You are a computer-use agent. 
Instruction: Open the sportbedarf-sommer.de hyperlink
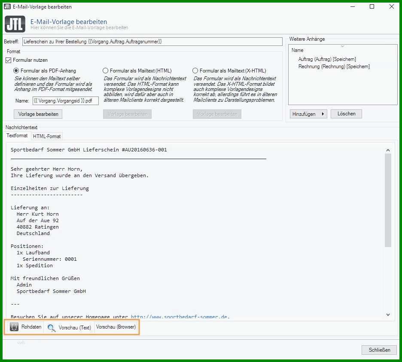coord(180,317)
